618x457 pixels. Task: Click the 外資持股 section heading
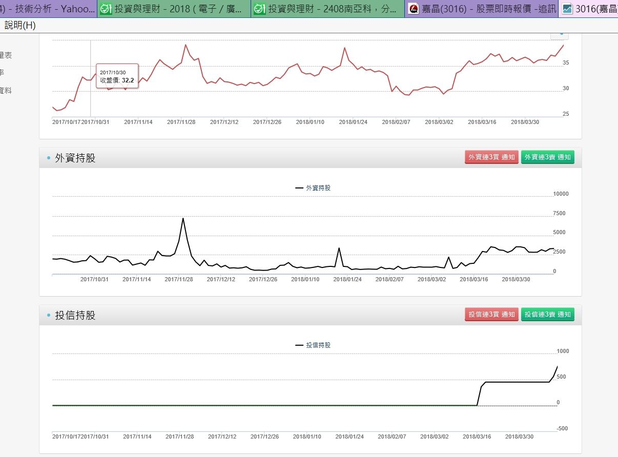75,158
